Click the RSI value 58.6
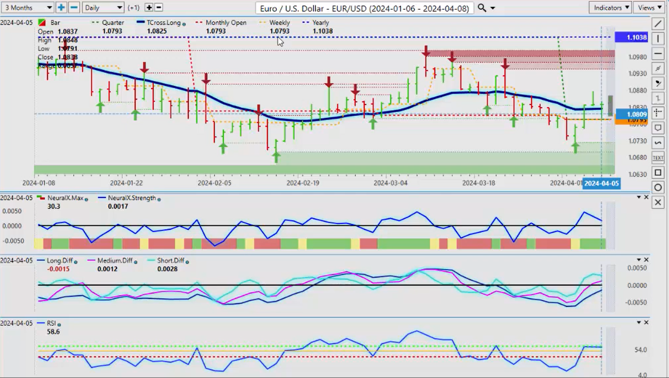The image size is (669, 378). pos(53,332)
